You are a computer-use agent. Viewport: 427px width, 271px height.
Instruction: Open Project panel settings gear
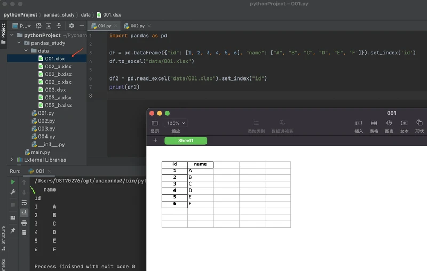point(72,26)
